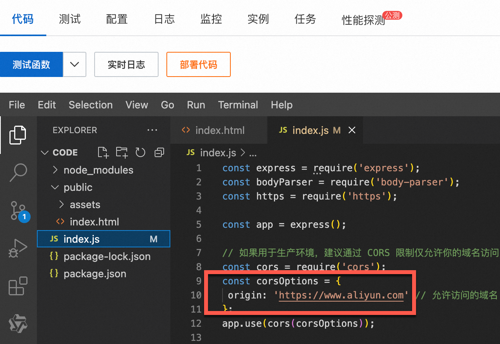Select index.js in the file tree
The image size is (500, 344).
point(104,239)
